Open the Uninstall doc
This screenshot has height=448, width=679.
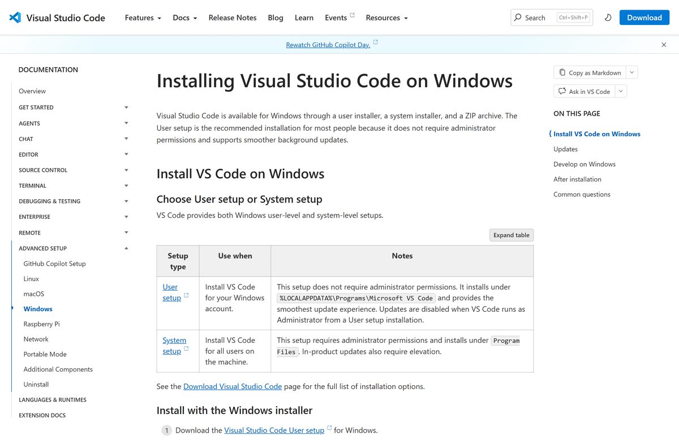[36, 385]
